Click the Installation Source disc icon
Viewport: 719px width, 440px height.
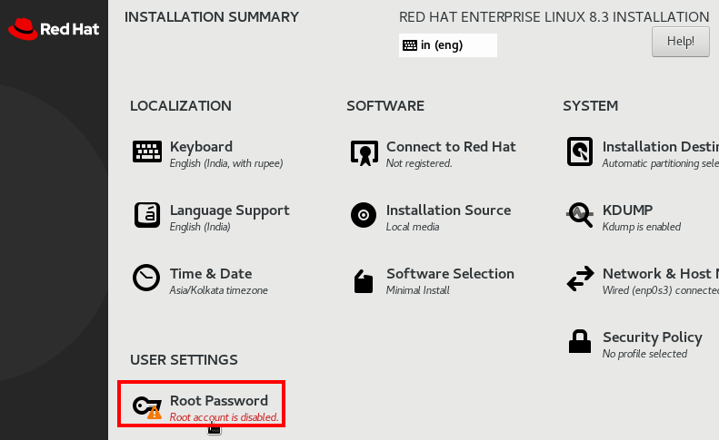tap(364, 215)
